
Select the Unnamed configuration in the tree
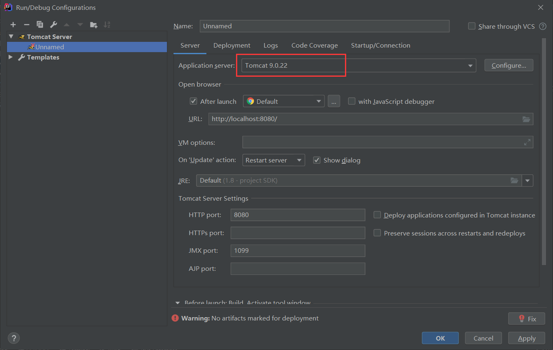tap(87, 47)
